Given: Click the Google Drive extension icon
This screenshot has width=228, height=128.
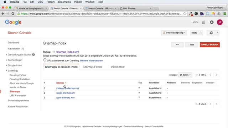Looking at the screenshot, I should point(219,14).
